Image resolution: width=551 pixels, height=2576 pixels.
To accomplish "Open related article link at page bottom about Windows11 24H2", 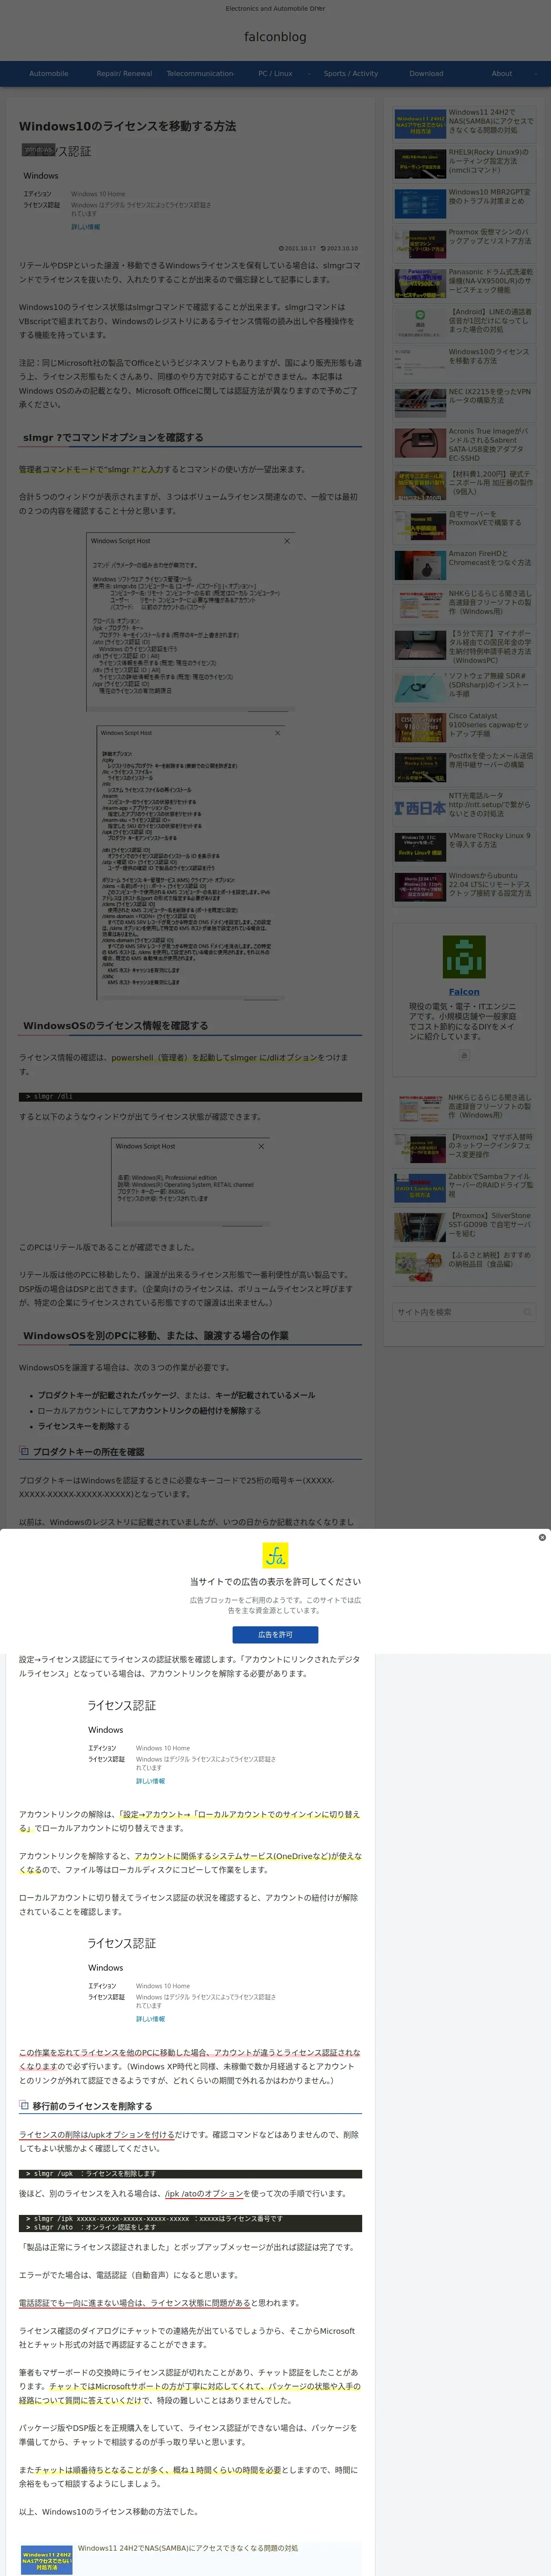I will [x=188, y=2548].
